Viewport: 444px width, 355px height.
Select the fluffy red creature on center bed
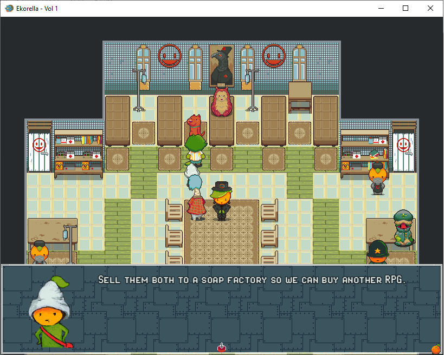tap(222, 102)
